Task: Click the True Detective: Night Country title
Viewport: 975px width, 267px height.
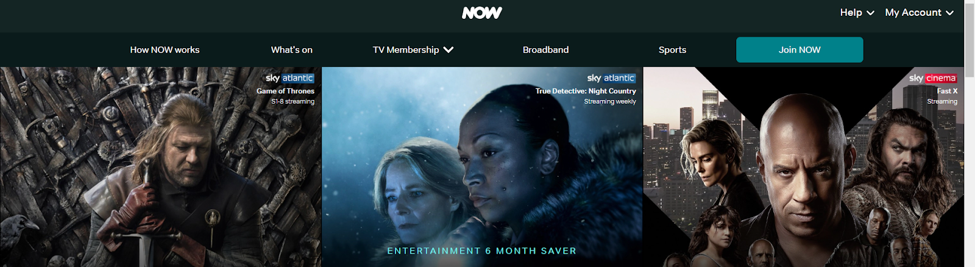Action: coord(586,91)
